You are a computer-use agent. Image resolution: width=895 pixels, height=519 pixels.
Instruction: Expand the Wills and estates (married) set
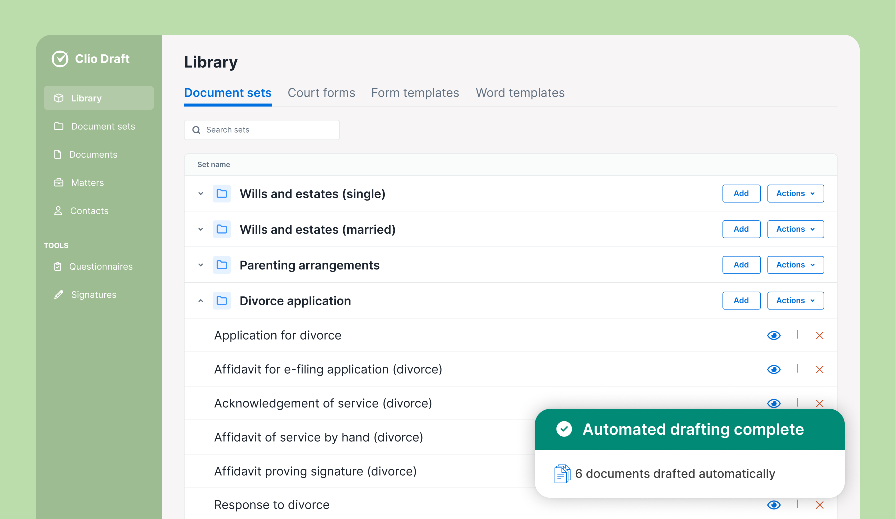pos(201,229)
